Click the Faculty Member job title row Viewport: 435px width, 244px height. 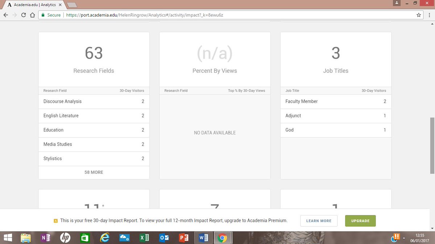[336, 102]
